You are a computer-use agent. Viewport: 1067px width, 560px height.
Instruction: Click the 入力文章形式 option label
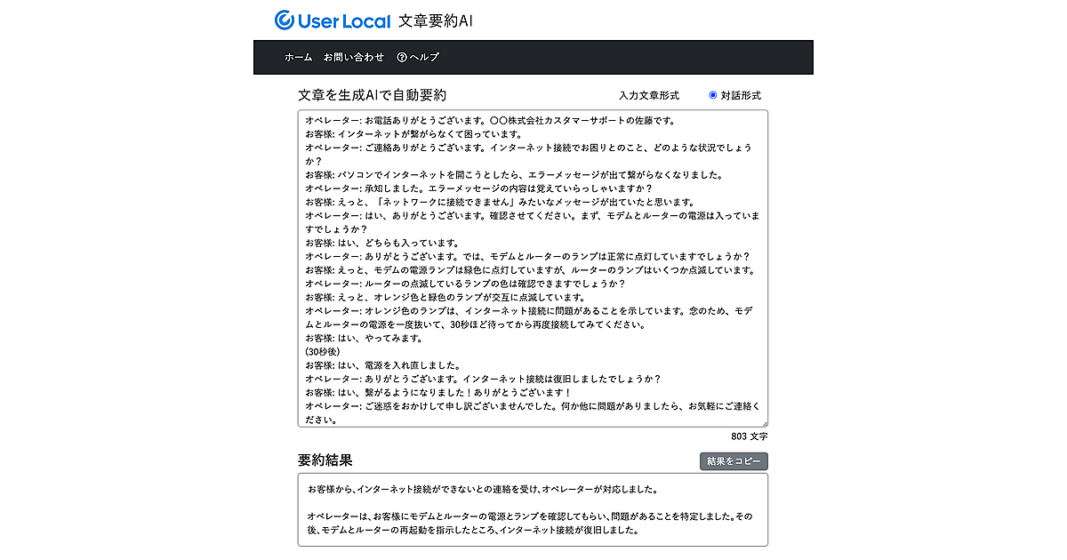point(648,95)
